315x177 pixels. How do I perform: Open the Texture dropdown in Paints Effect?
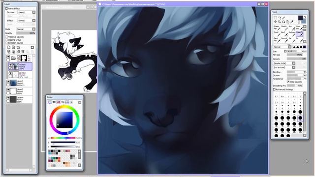(34, 12)
